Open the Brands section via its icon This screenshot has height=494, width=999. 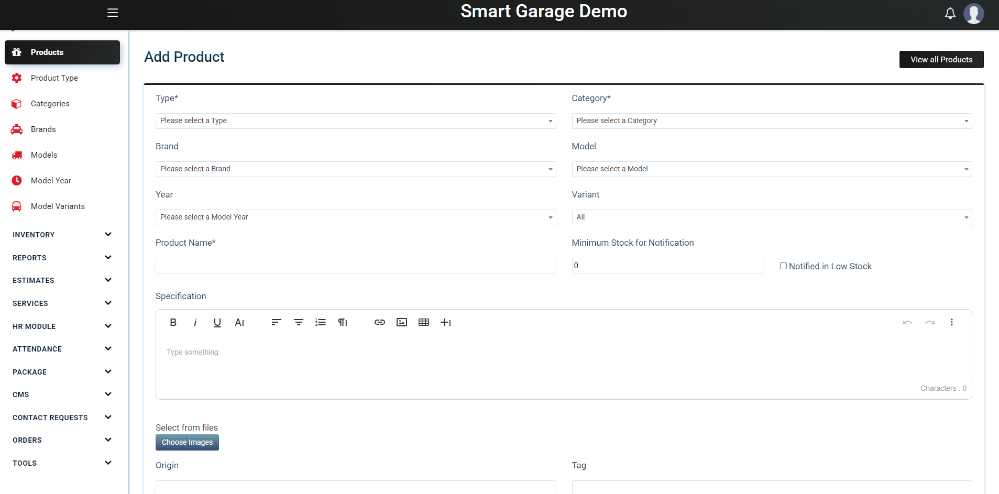pos(16,129)
